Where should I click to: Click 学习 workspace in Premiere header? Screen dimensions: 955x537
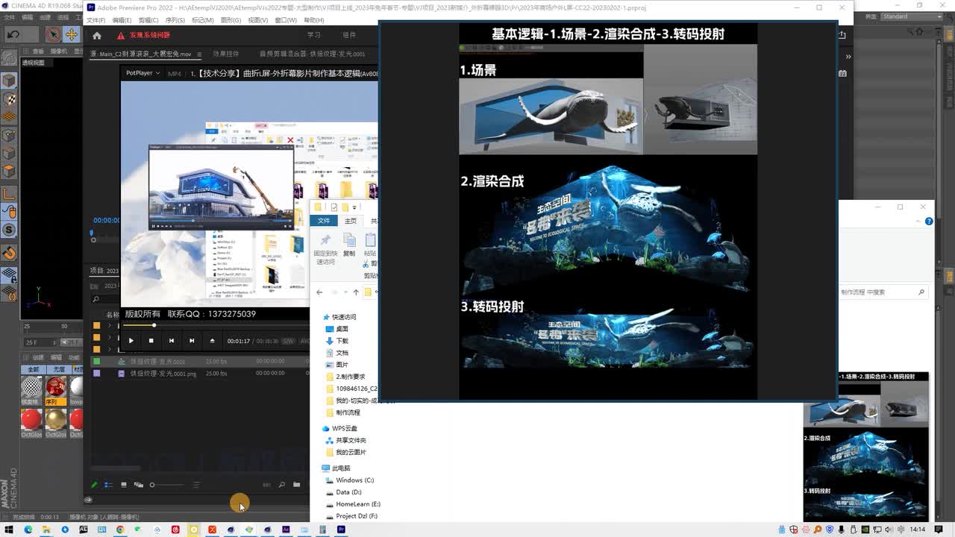(x=314, y=35)
